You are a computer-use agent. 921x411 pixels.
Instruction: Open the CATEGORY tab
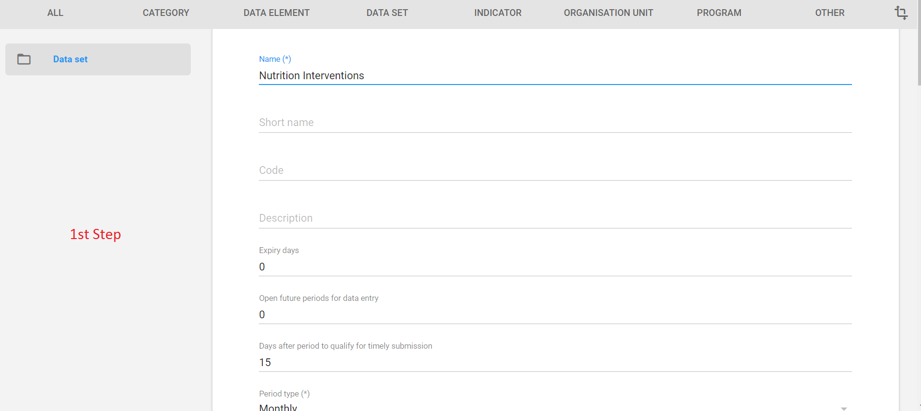pyautogui.click(x=166, y=13)
